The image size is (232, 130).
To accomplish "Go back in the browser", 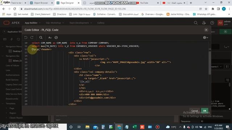I will (x=4, y=9).
